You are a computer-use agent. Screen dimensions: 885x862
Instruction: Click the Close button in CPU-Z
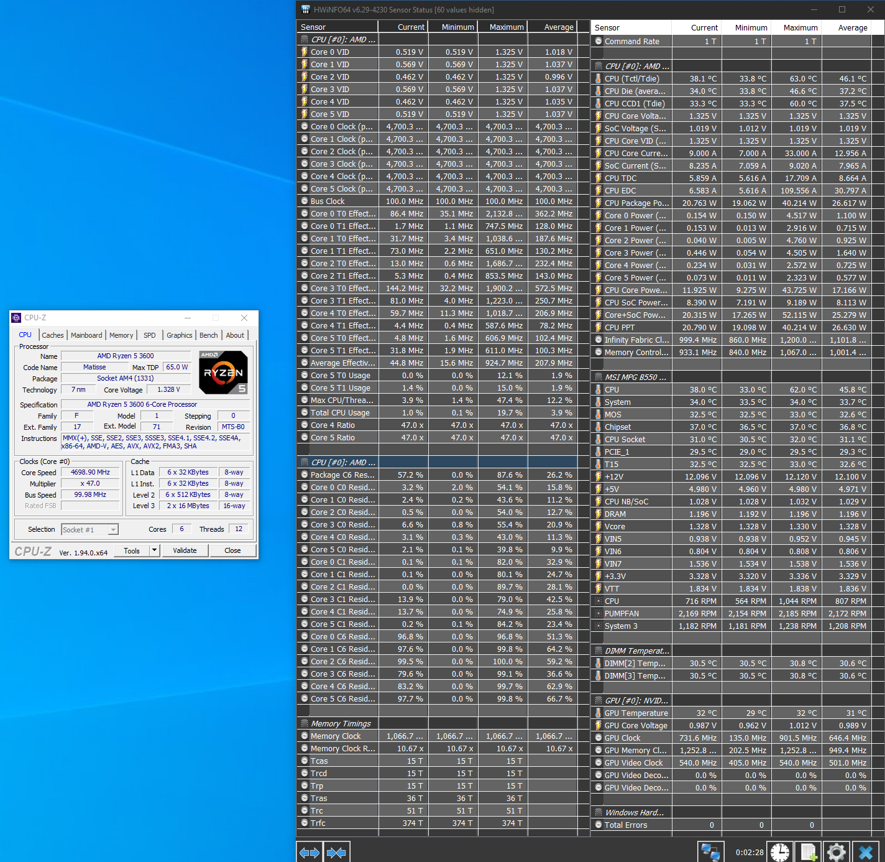pos(232,550)
